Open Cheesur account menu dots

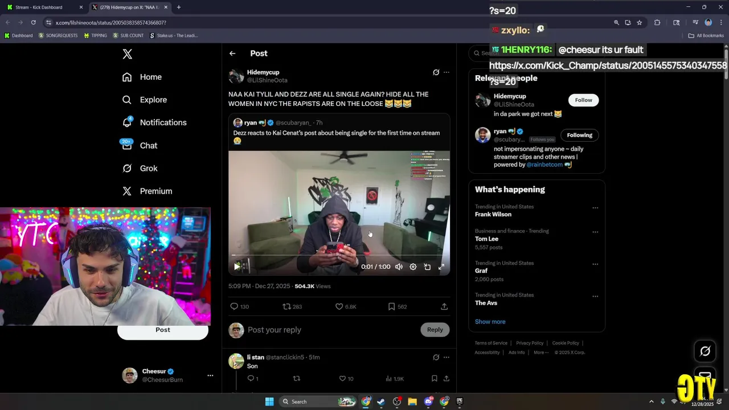210,375
